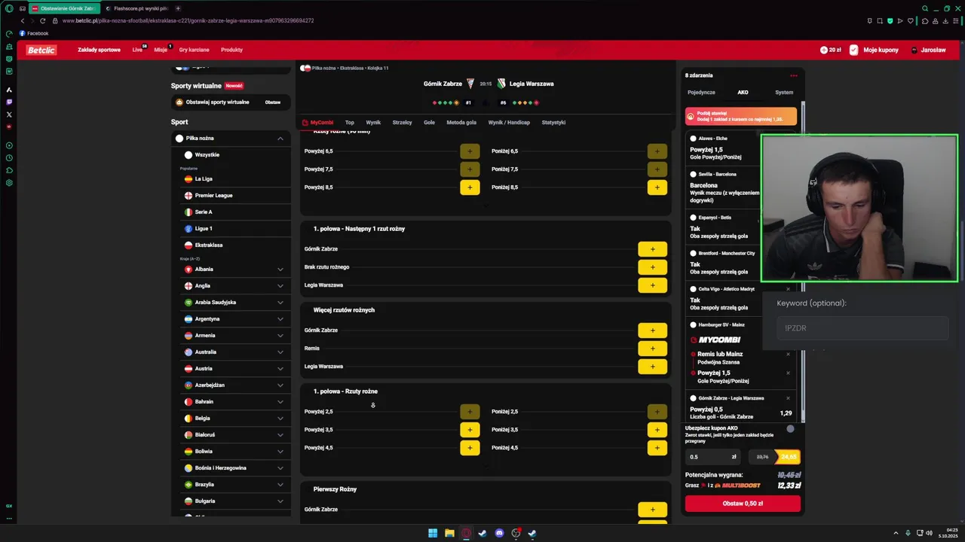This screenshot has height=542, width=965.
Task: Open new browser tab with plus
Action: (x=178, y=8)
